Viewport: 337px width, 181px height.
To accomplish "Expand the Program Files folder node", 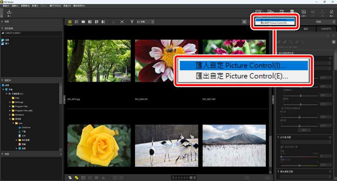I will coord(10,106).
